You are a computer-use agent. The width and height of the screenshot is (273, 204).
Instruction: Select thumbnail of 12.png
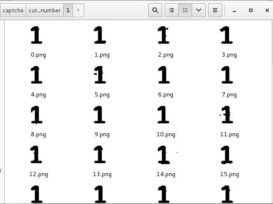click(36, 154)
